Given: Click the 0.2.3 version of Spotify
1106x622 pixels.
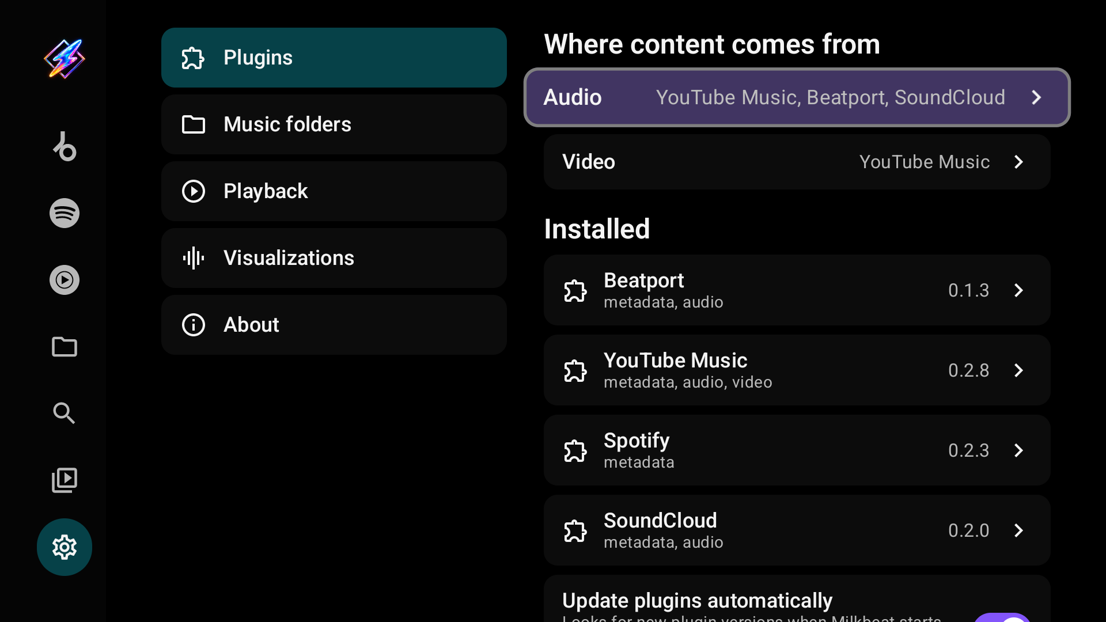Looking at the screenshot, I should (968, 450).
